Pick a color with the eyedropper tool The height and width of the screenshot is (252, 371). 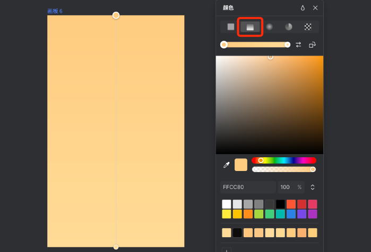coord(226,165)
